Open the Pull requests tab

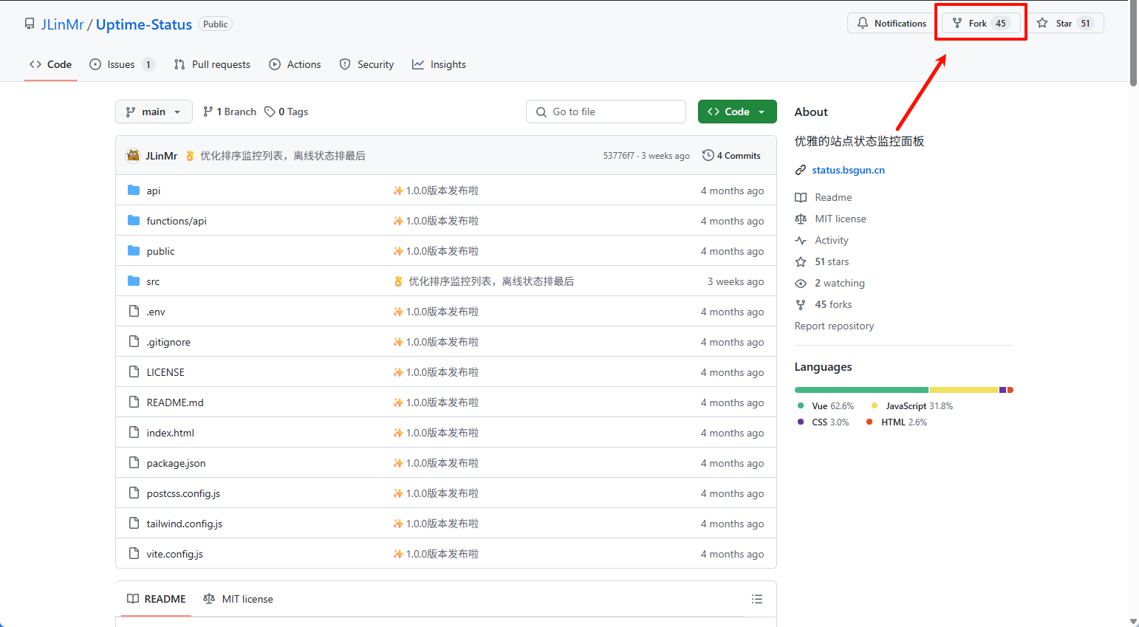212,64
